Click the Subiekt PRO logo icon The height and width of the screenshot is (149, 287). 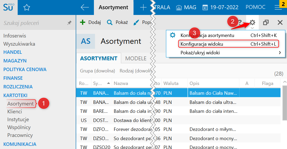pyautogui.click(x=9, y=7)
